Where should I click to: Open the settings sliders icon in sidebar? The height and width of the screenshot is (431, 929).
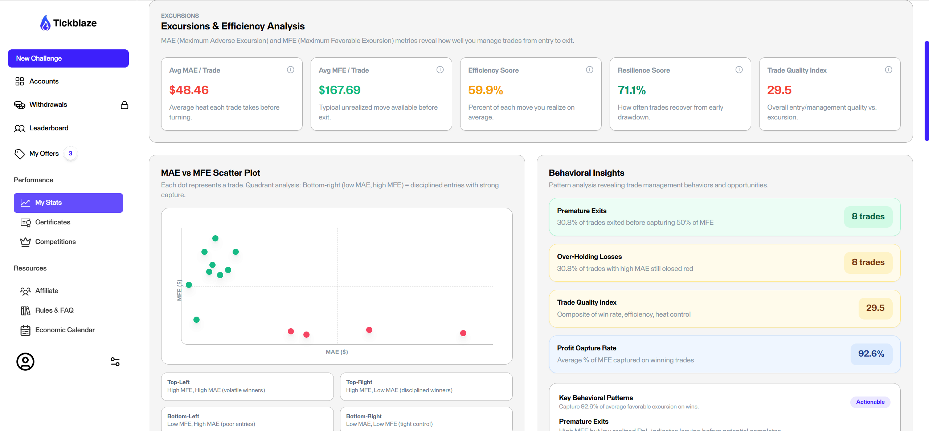pyautogui.click(x=115, y=362)
